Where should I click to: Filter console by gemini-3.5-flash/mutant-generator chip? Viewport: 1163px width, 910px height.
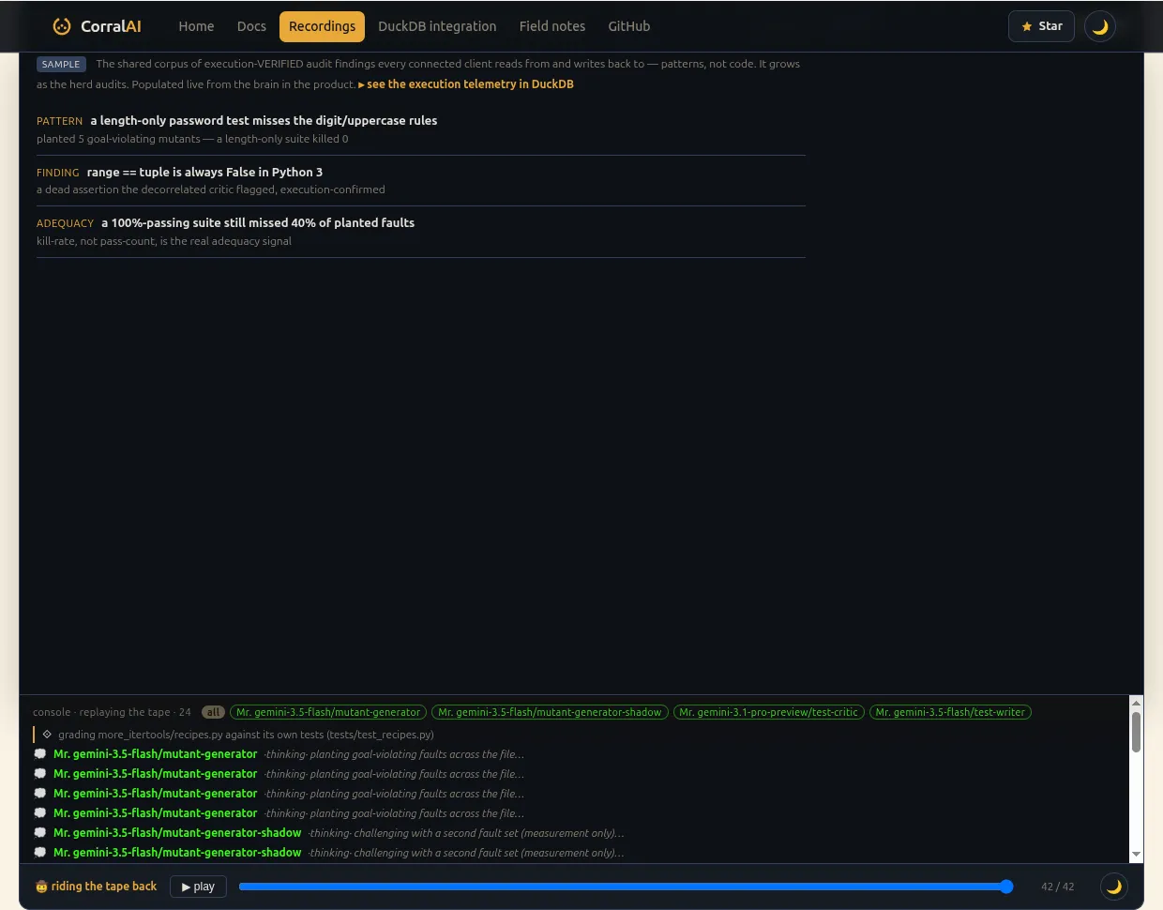click(x=328, y=712)
